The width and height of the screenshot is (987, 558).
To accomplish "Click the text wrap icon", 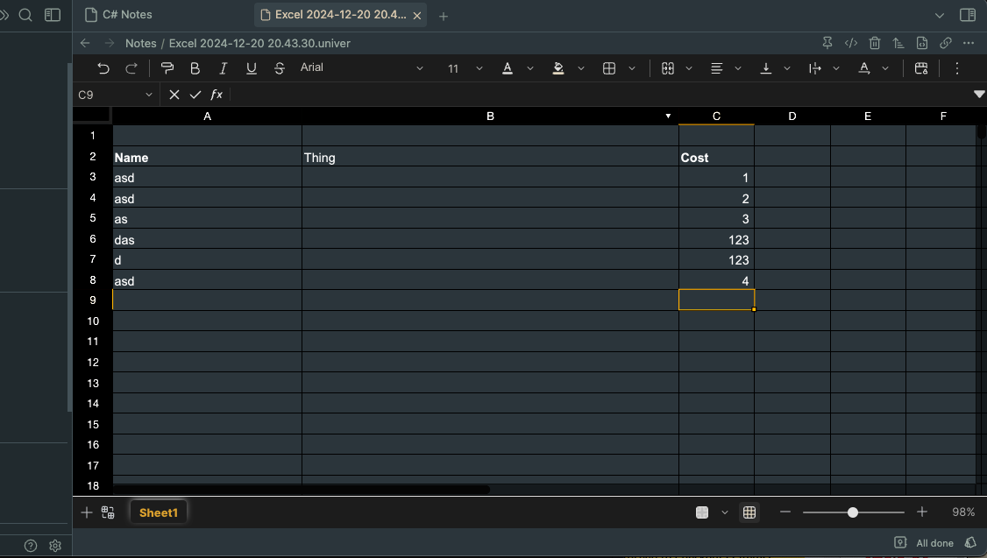I will click(814, 68).
